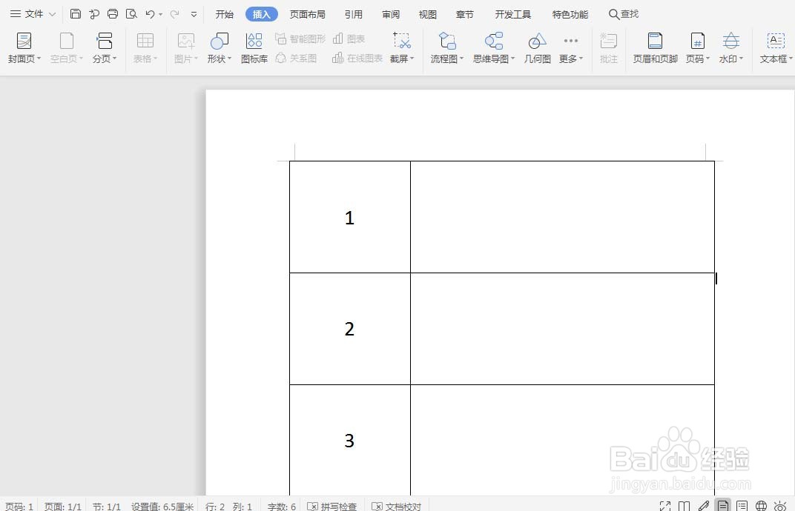Open the 页码 page number dropdown
The height and width of the screenshot is (511, 795).
point(698,47)
